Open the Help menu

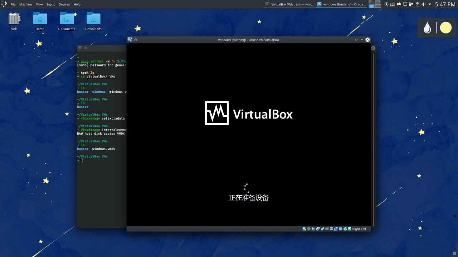point(77,4)
